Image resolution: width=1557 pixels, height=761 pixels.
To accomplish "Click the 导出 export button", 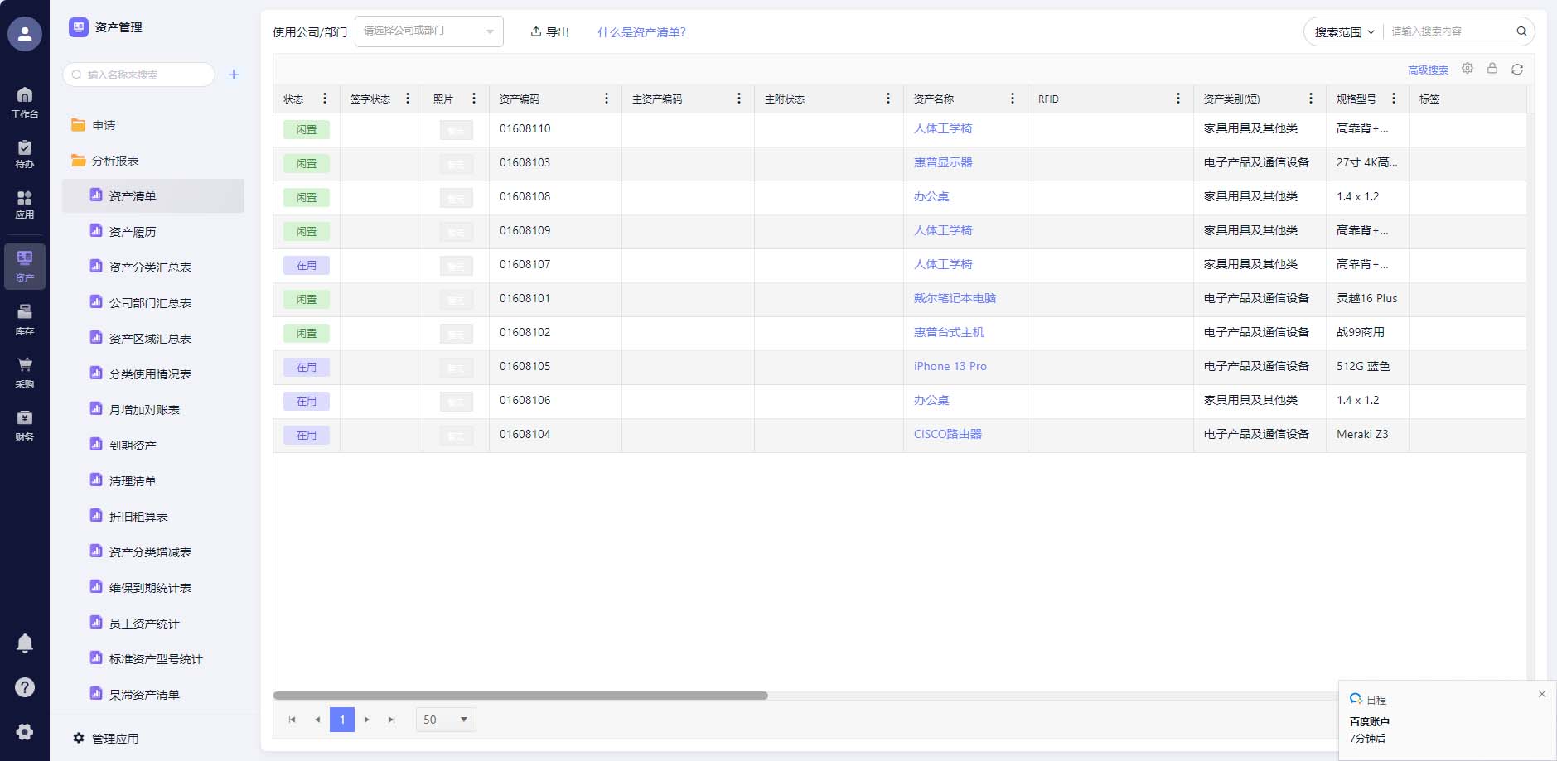I will pyautogui.click(x=549, y=32).
